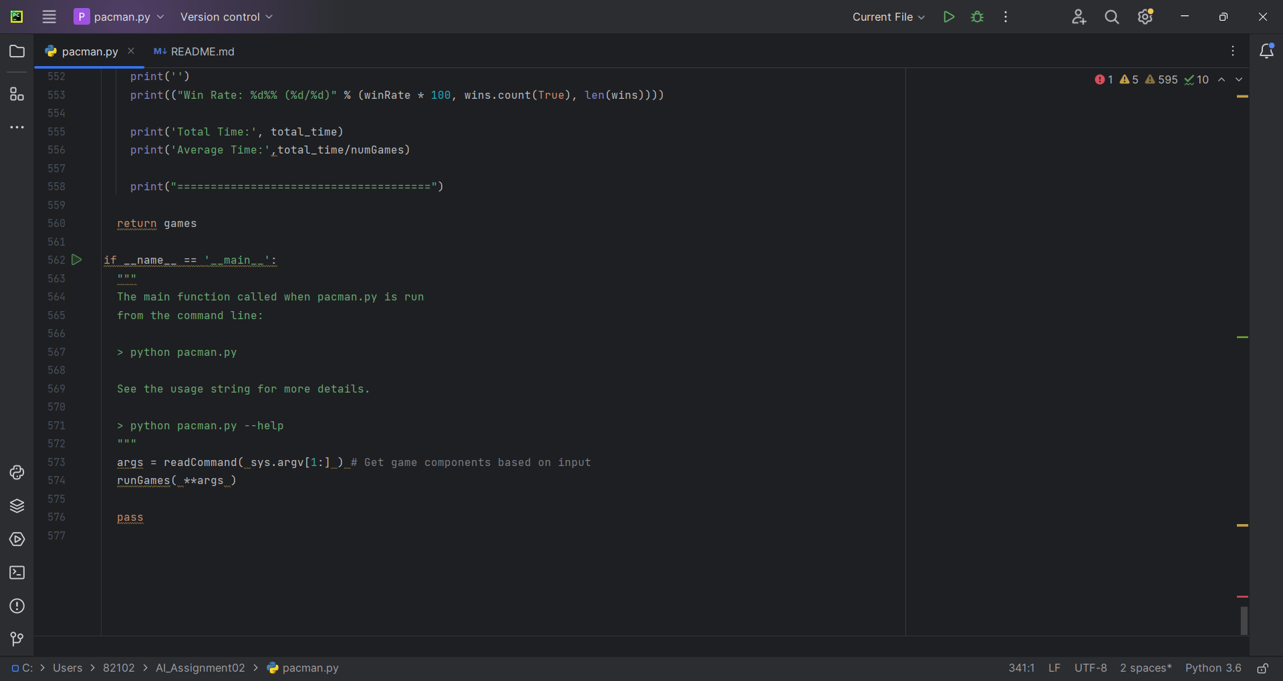Screen dimensions: 1283x681
Task: Open the Code With Me users icon
Action: click(x=1080, y=17)
